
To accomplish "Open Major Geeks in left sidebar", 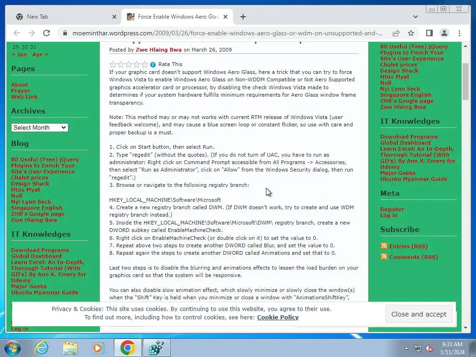I will pyautogui.click(x=29, y=286).
